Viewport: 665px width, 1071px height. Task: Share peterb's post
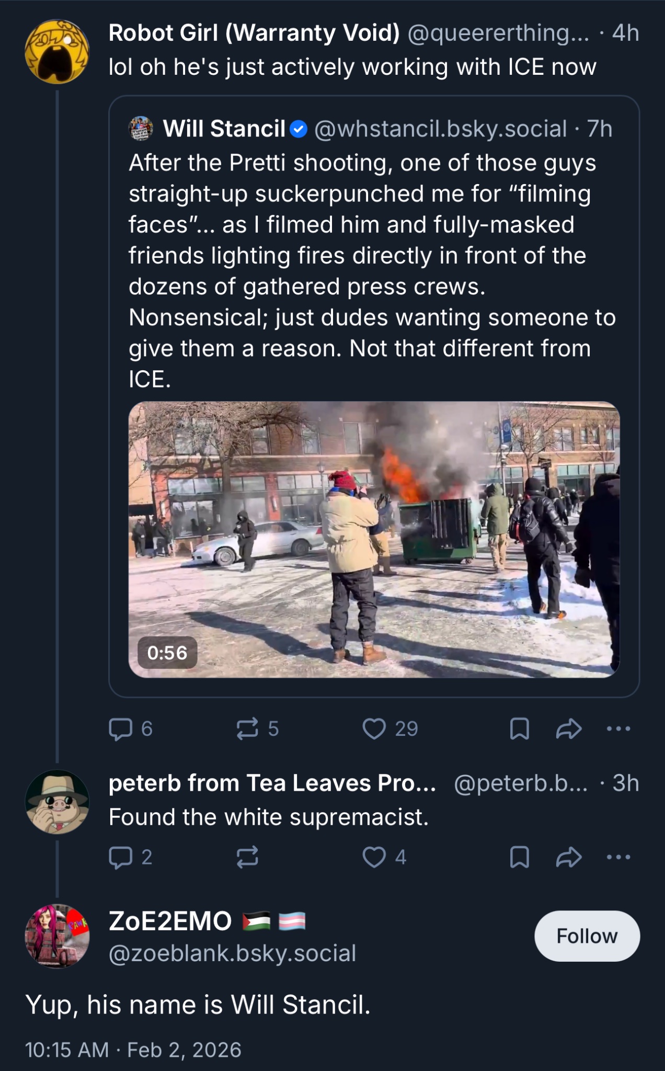(569, 857)
